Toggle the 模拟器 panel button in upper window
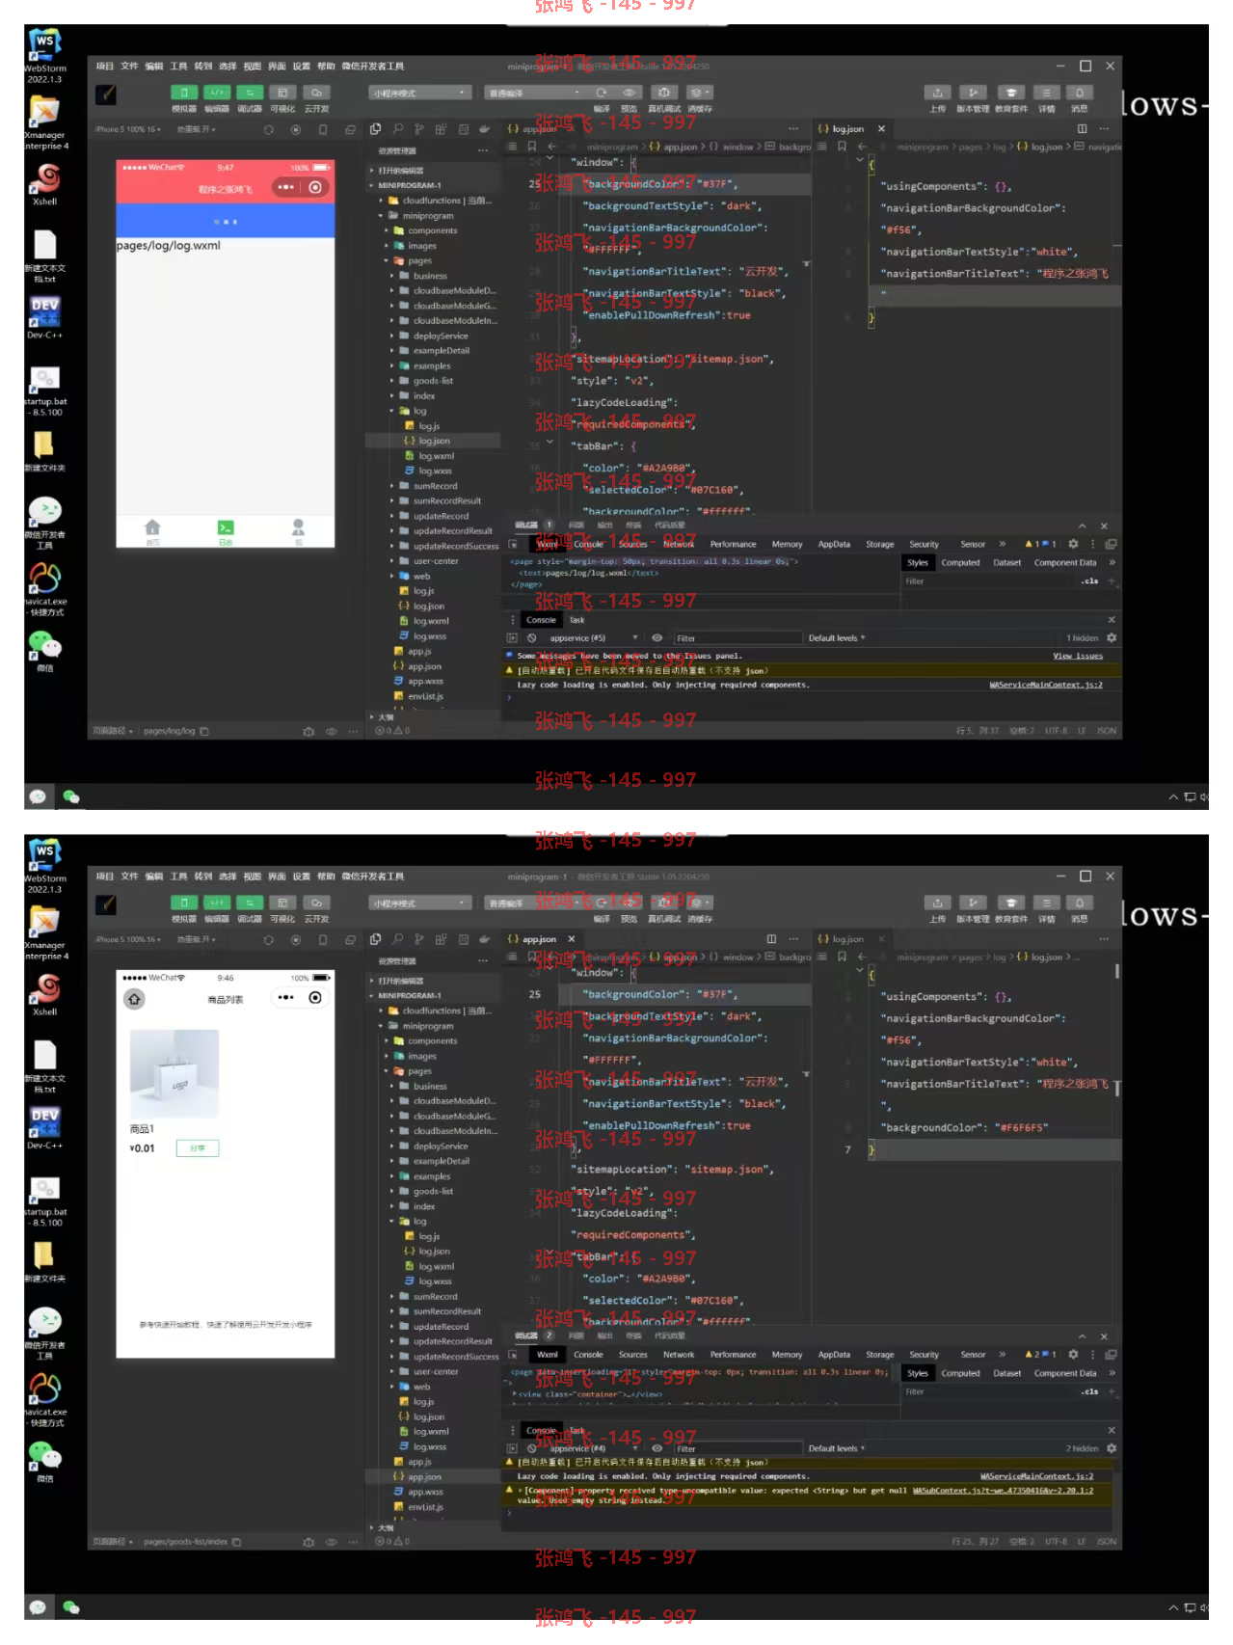The height and width of the screenshot is (1645, 1233). (x=184, y=93)
